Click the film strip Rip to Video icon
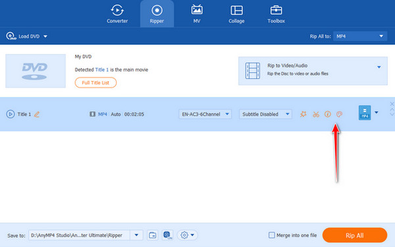The height and width of the screenshot is (247, 395). 253,71
